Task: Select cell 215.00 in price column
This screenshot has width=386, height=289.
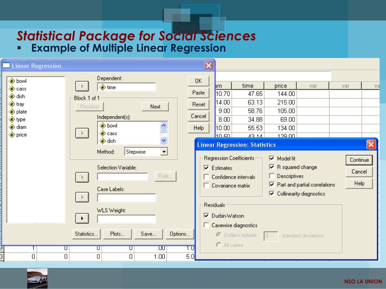Action: pyautogui.click(x=280, y=102)
